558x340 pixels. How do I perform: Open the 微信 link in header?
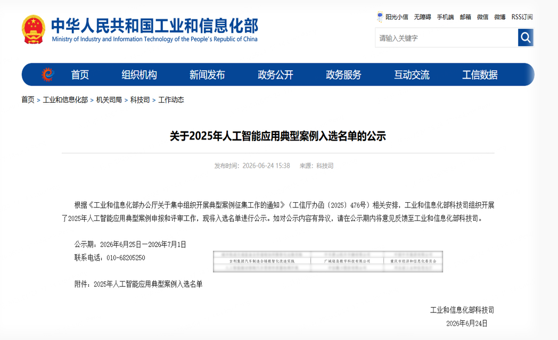click(482, 17)
